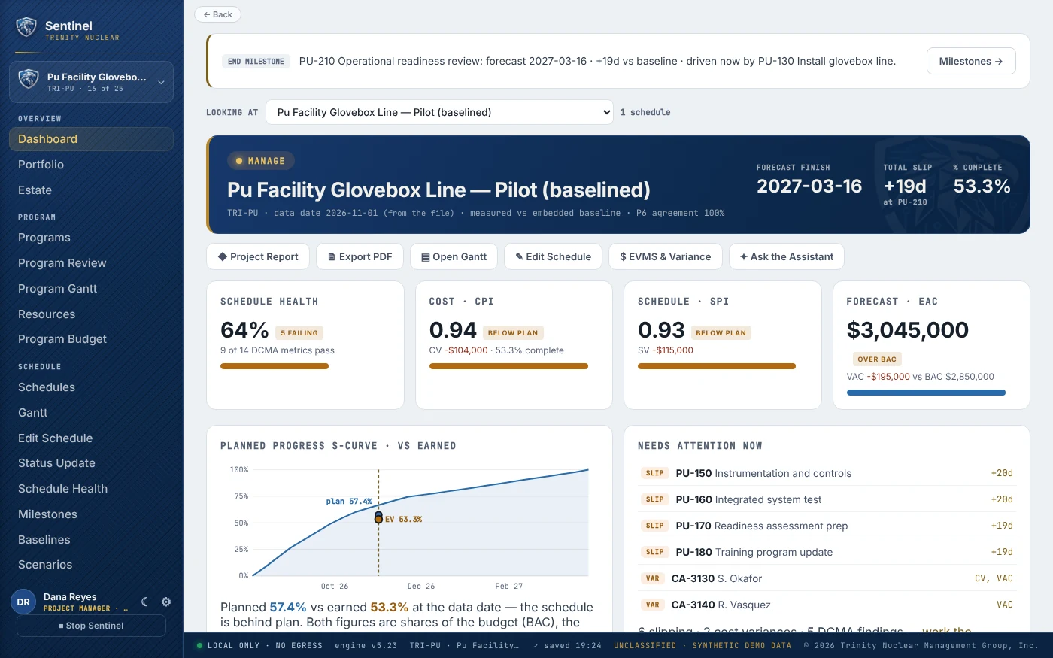Click the Edit Schedule action button

pos(553,256)
